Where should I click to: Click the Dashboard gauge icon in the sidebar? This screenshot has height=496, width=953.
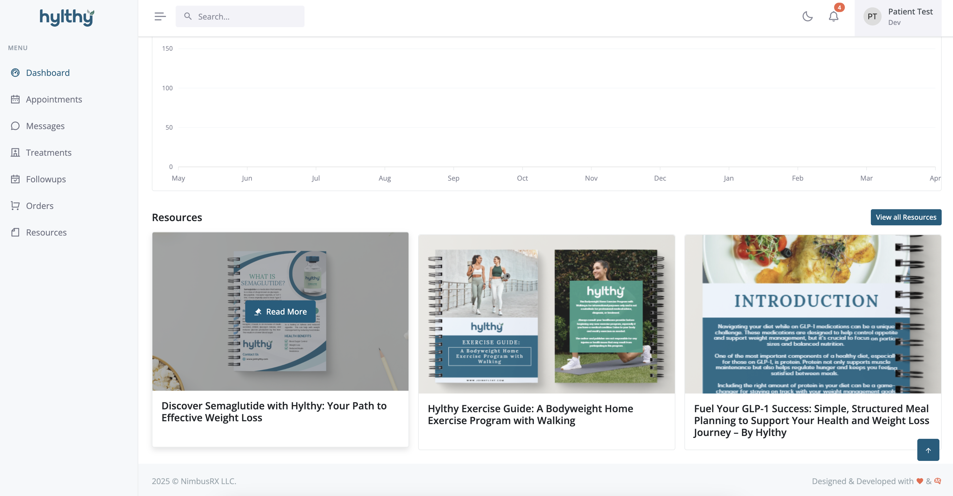click(x=15, y=73)
